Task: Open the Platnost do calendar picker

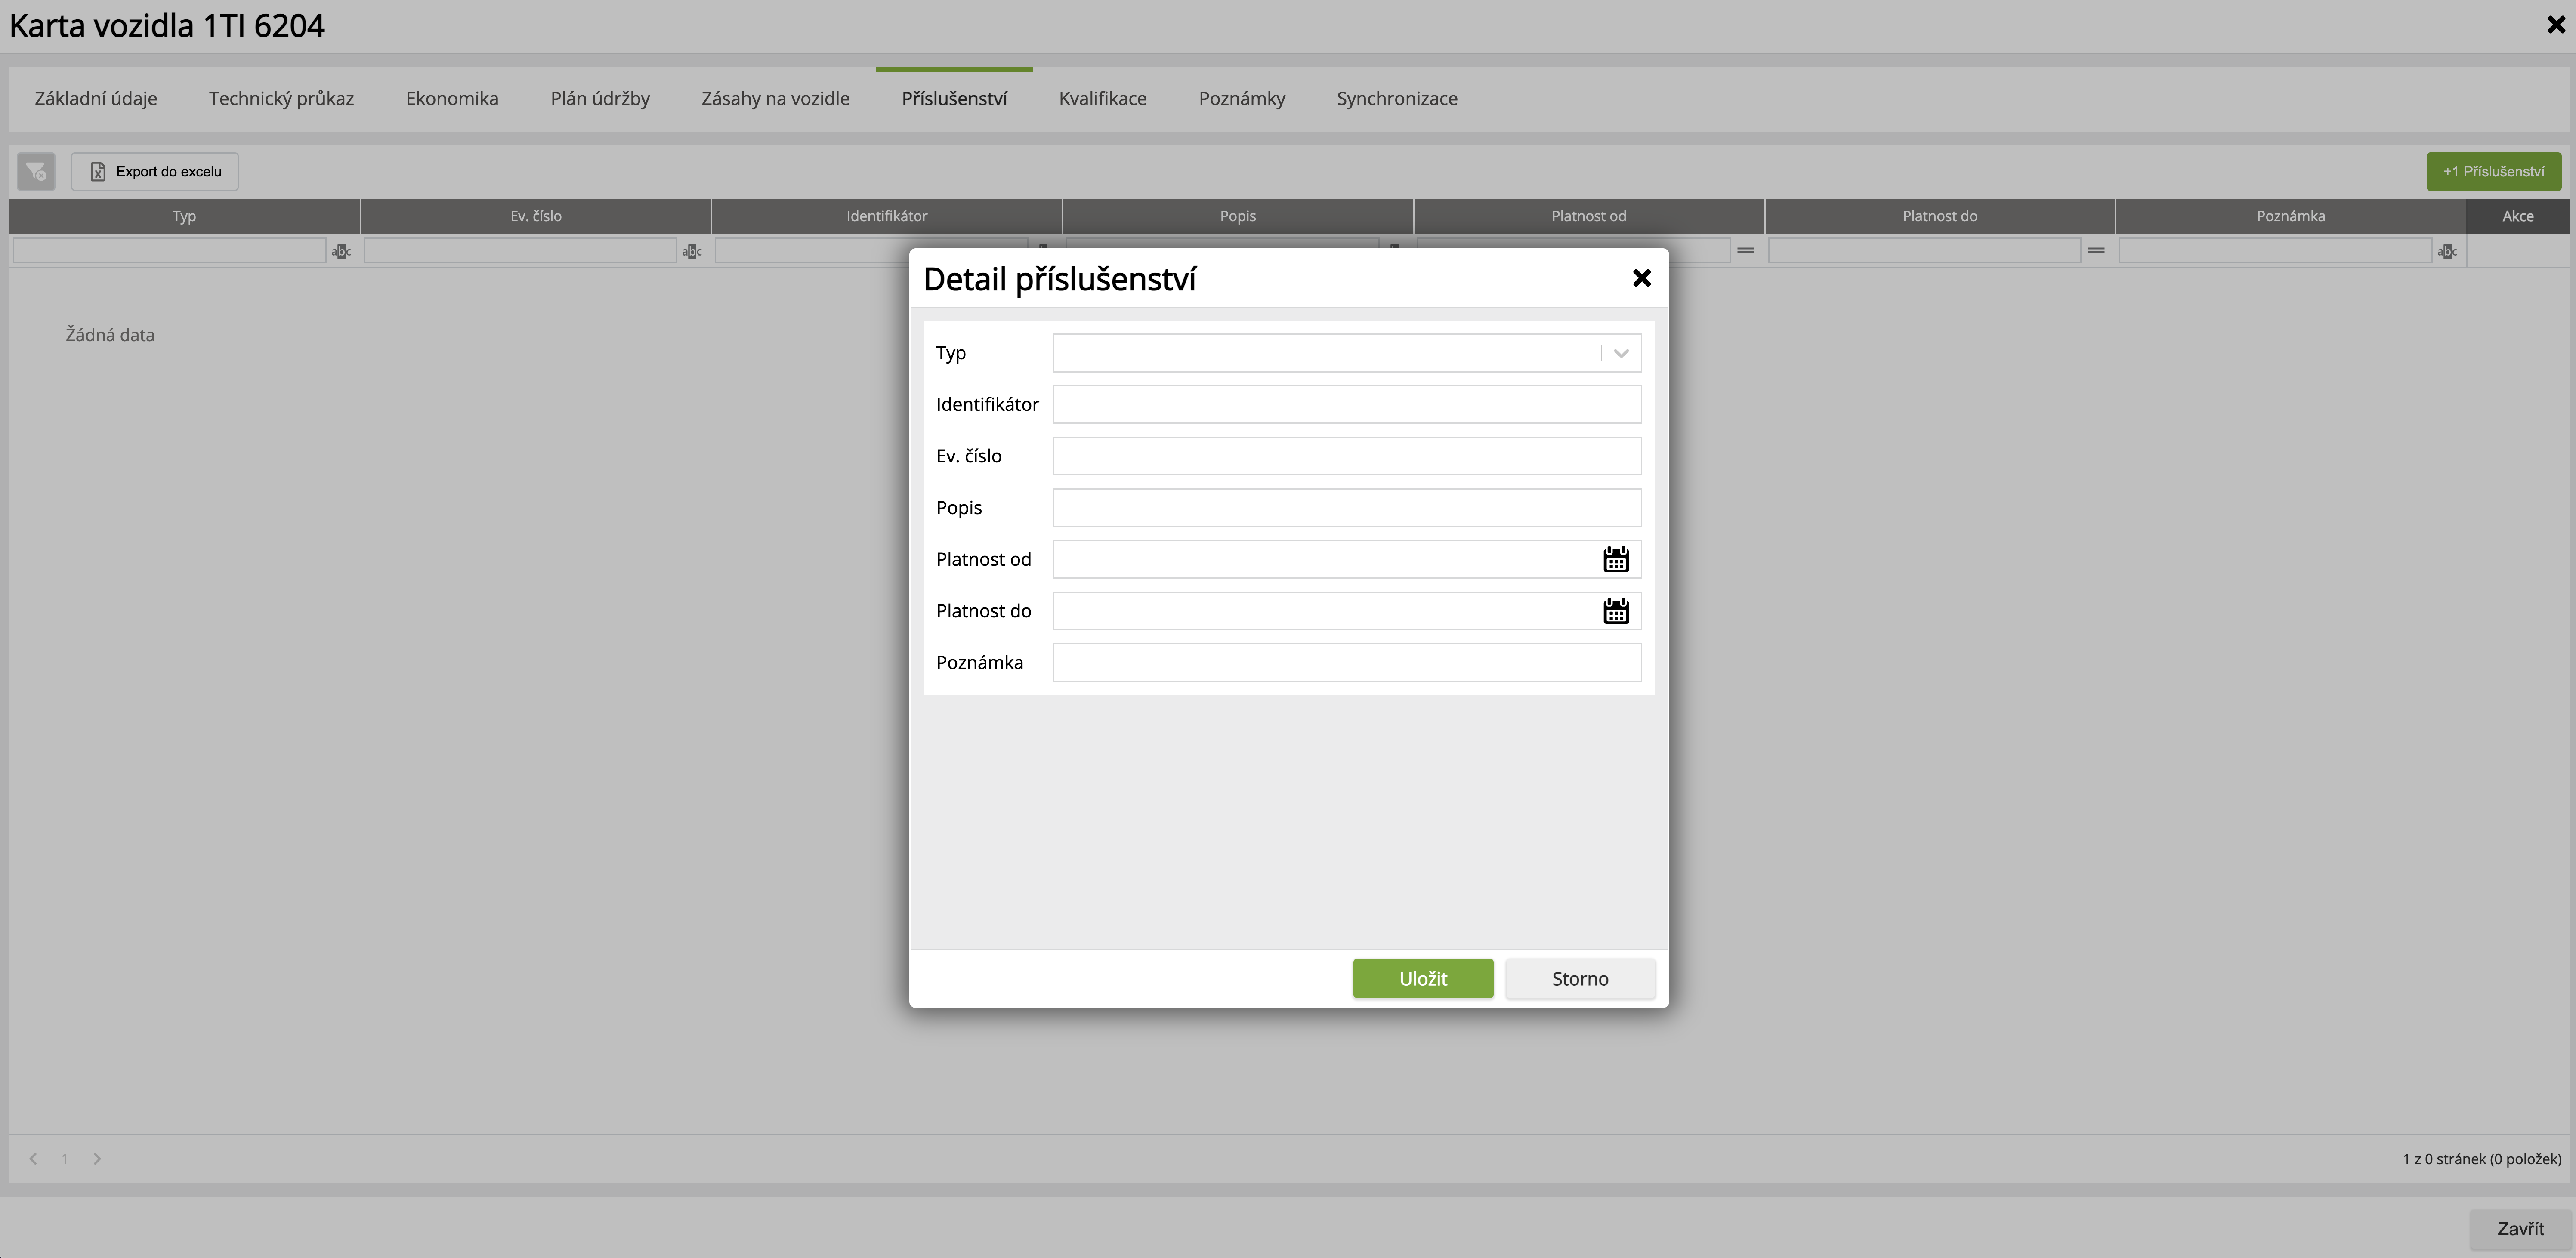Action: pyautogui.click(x=1615, y=611)
